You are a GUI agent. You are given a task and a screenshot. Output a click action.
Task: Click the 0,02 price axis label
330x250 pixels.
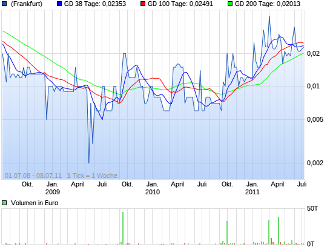click(313, 53)
